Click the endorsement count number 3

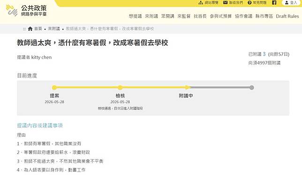264,54
